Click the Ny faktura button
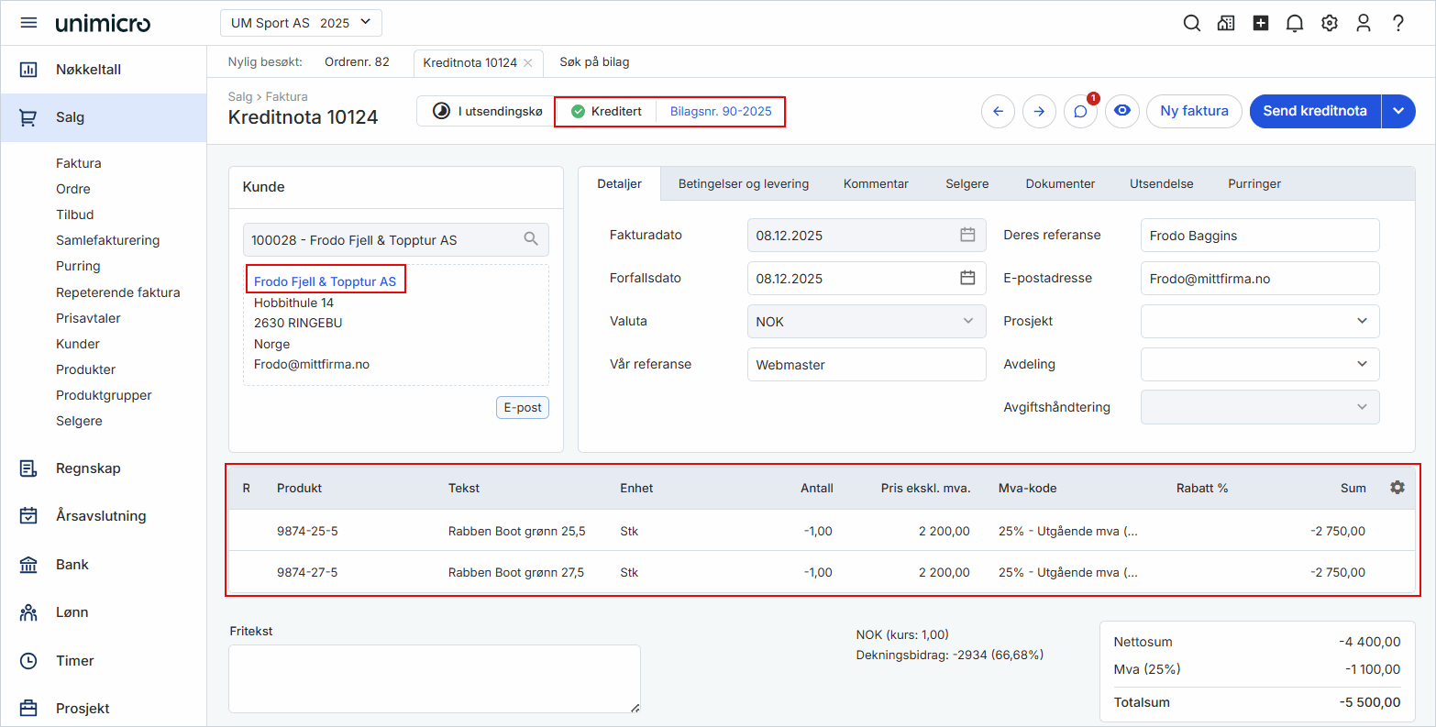 1193,111
